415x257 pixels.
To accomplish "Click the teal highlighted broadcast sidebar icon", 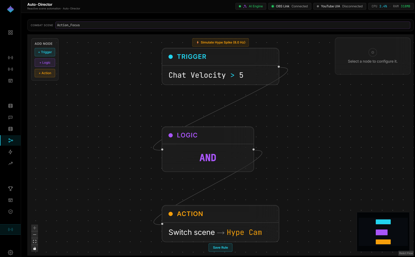I will (x=10, y=230).
